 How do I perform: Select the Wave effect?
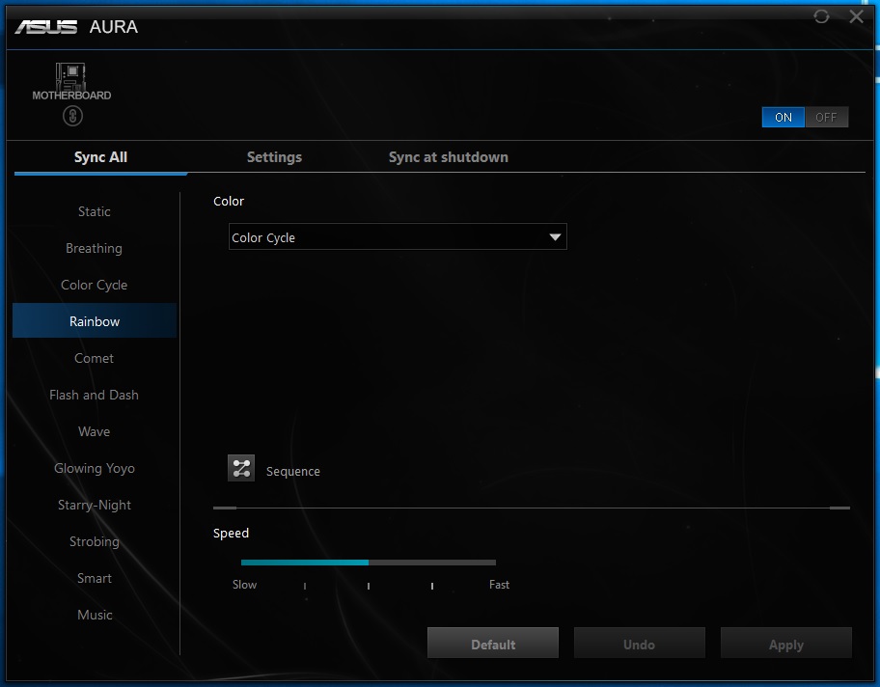[95, 431]
